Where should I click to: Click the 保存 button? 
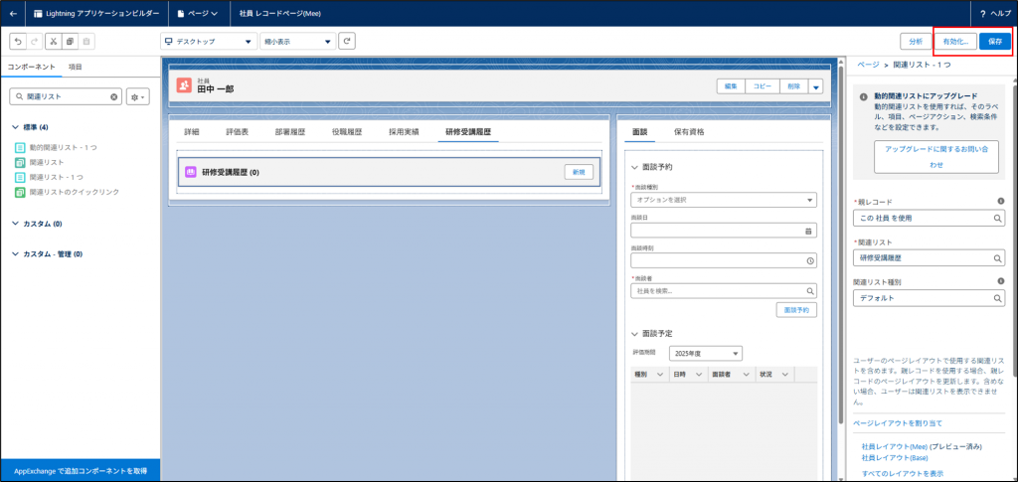pos(995,41)
